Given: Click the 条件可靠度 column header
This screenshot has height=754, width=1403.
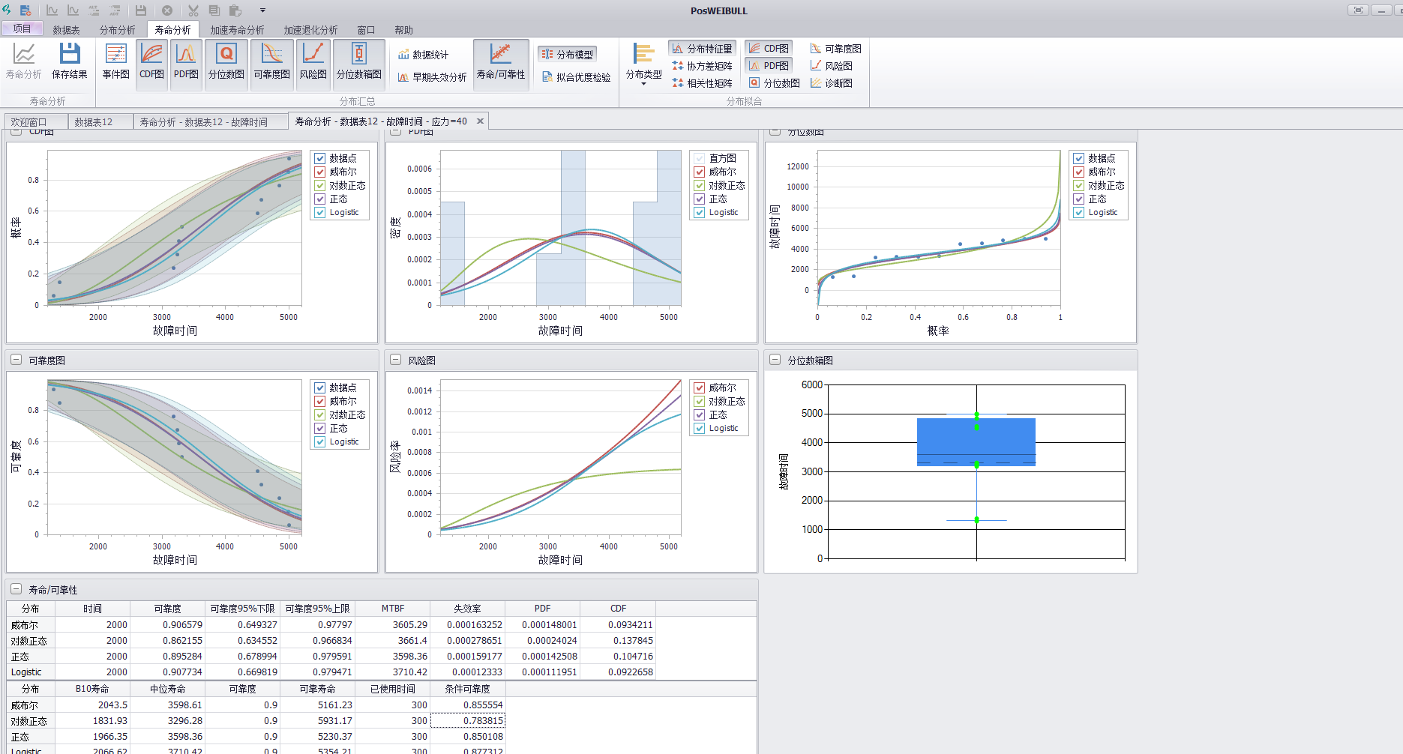Looking at the screenshot, I should (x=467, y=689).
